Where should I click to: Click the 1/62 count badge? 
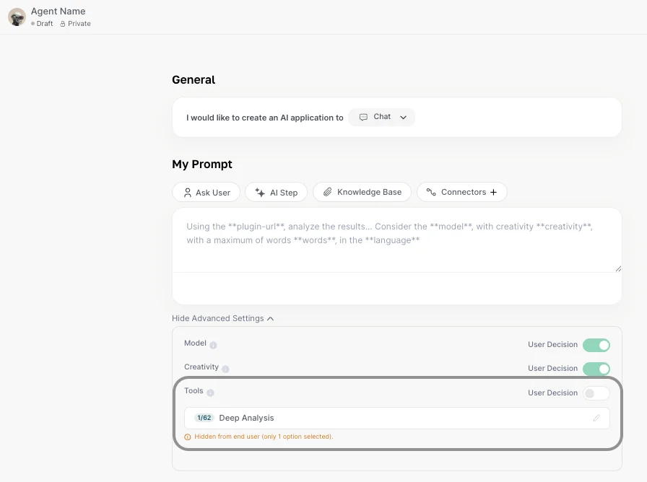point(204,418)
